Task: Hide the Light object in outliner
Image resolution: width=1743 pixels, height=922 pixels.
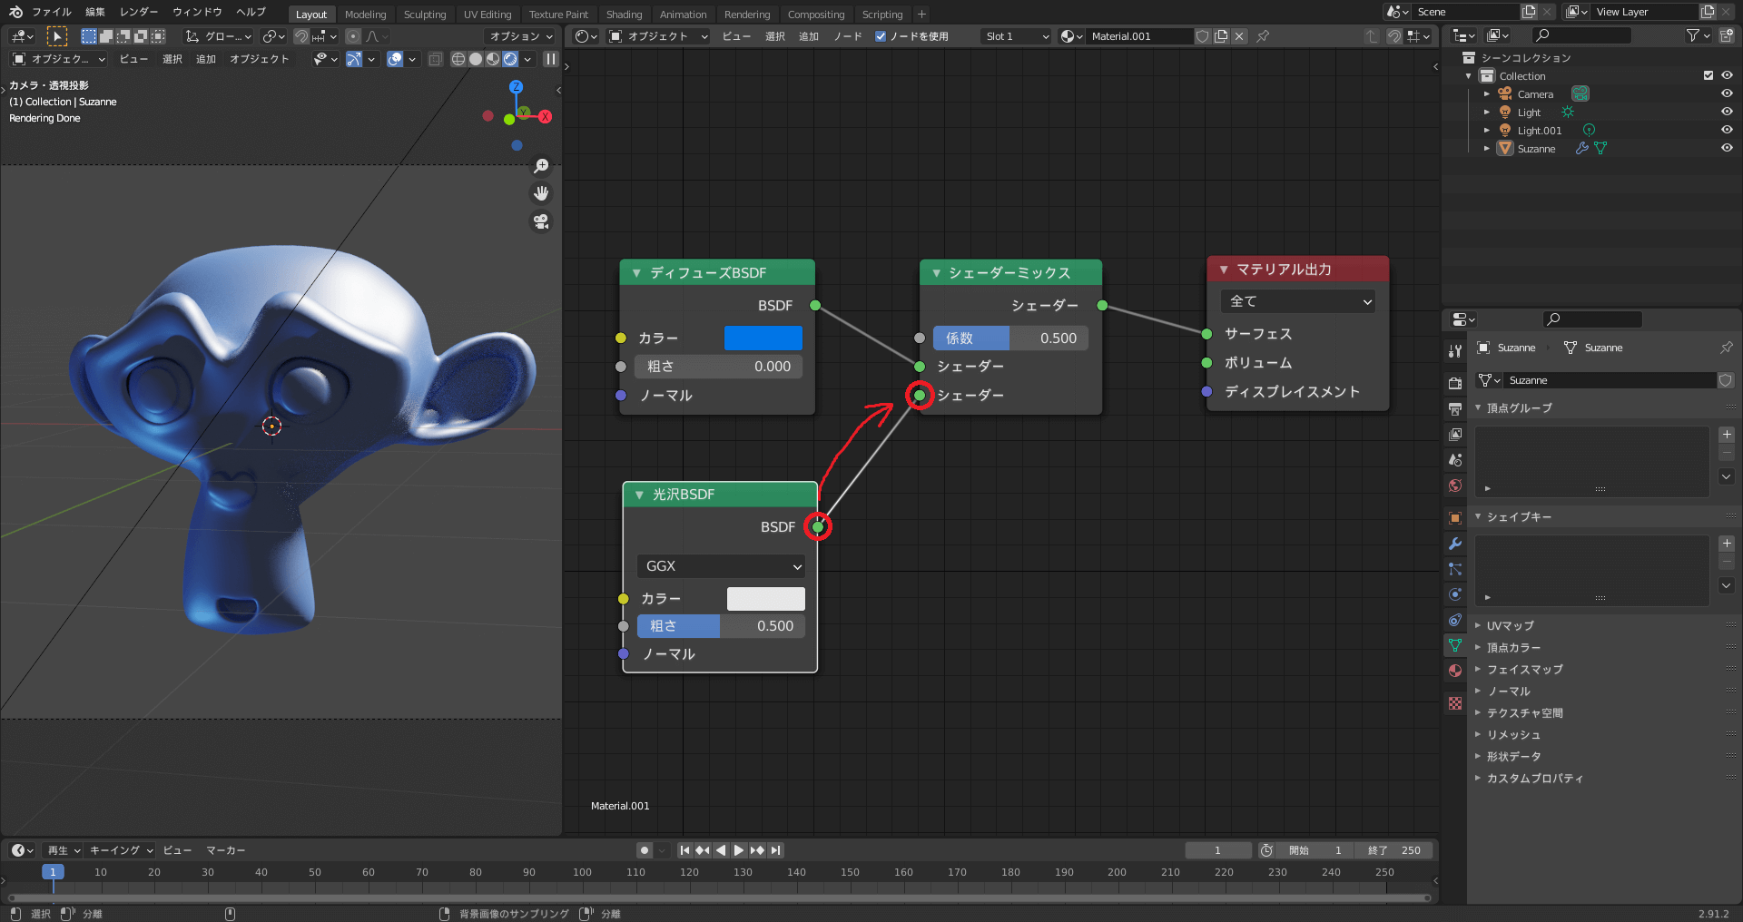Action: click(x=1727, y=112)
